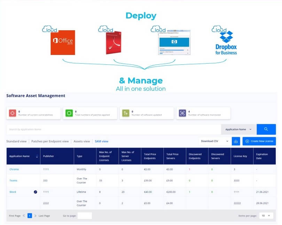282x225 pixels.
Task: Click the Go to page input box
Action: (x=85, y=216)
